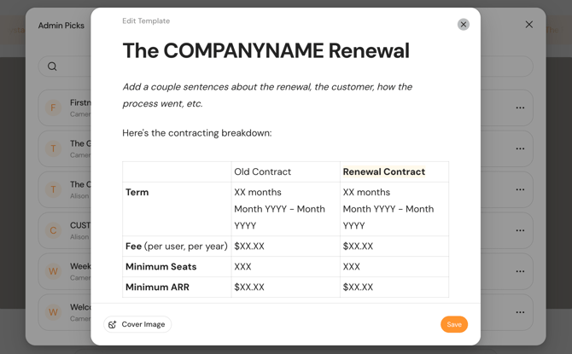Expand more options for the 'Week' row
Image resolution: width=572 pixels, height=354 pixels.
(519, 271)
